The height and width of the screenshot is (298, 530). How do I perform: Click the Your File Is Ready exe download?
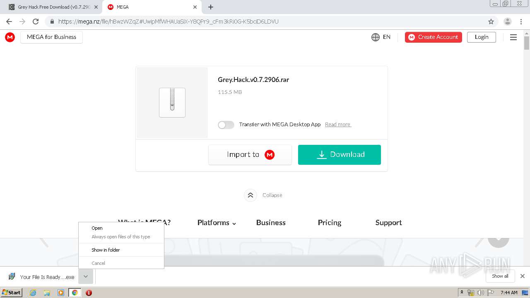pyautogui.click(x=41, y=277)
